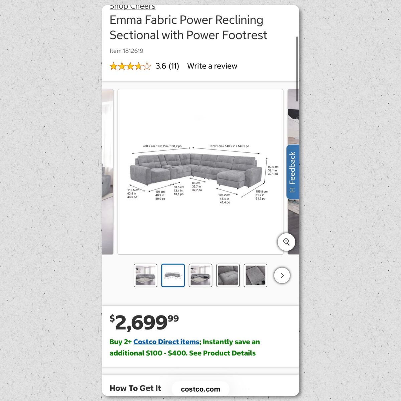This screenshot has height=401, width=401.
Task: Click the 3.6 (11) review count
Action: (167, 66)
